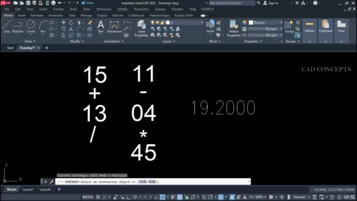This screenshot has width=357, height=201.
Task: Toggle annotation visibility in status bar
Action: 232,197
